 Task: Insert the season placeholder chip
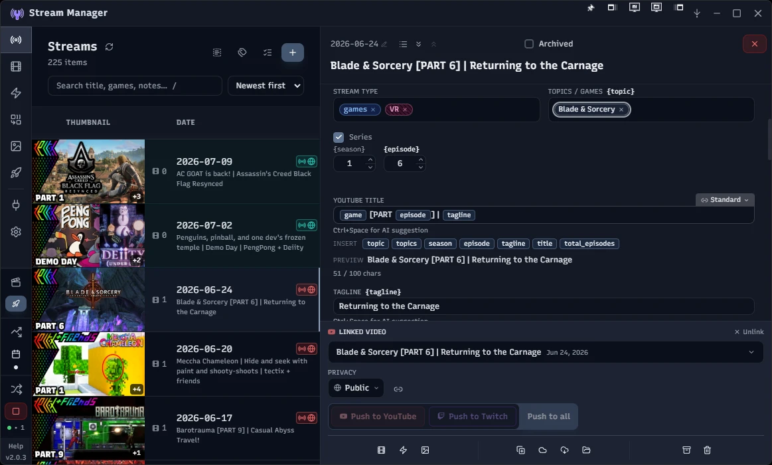click(x=440, y=244)
